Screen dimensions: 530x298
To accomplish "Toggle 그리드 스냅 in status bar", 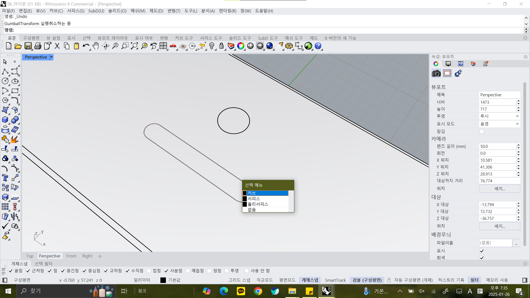I will pyautogui.click(x=239, y=280).
